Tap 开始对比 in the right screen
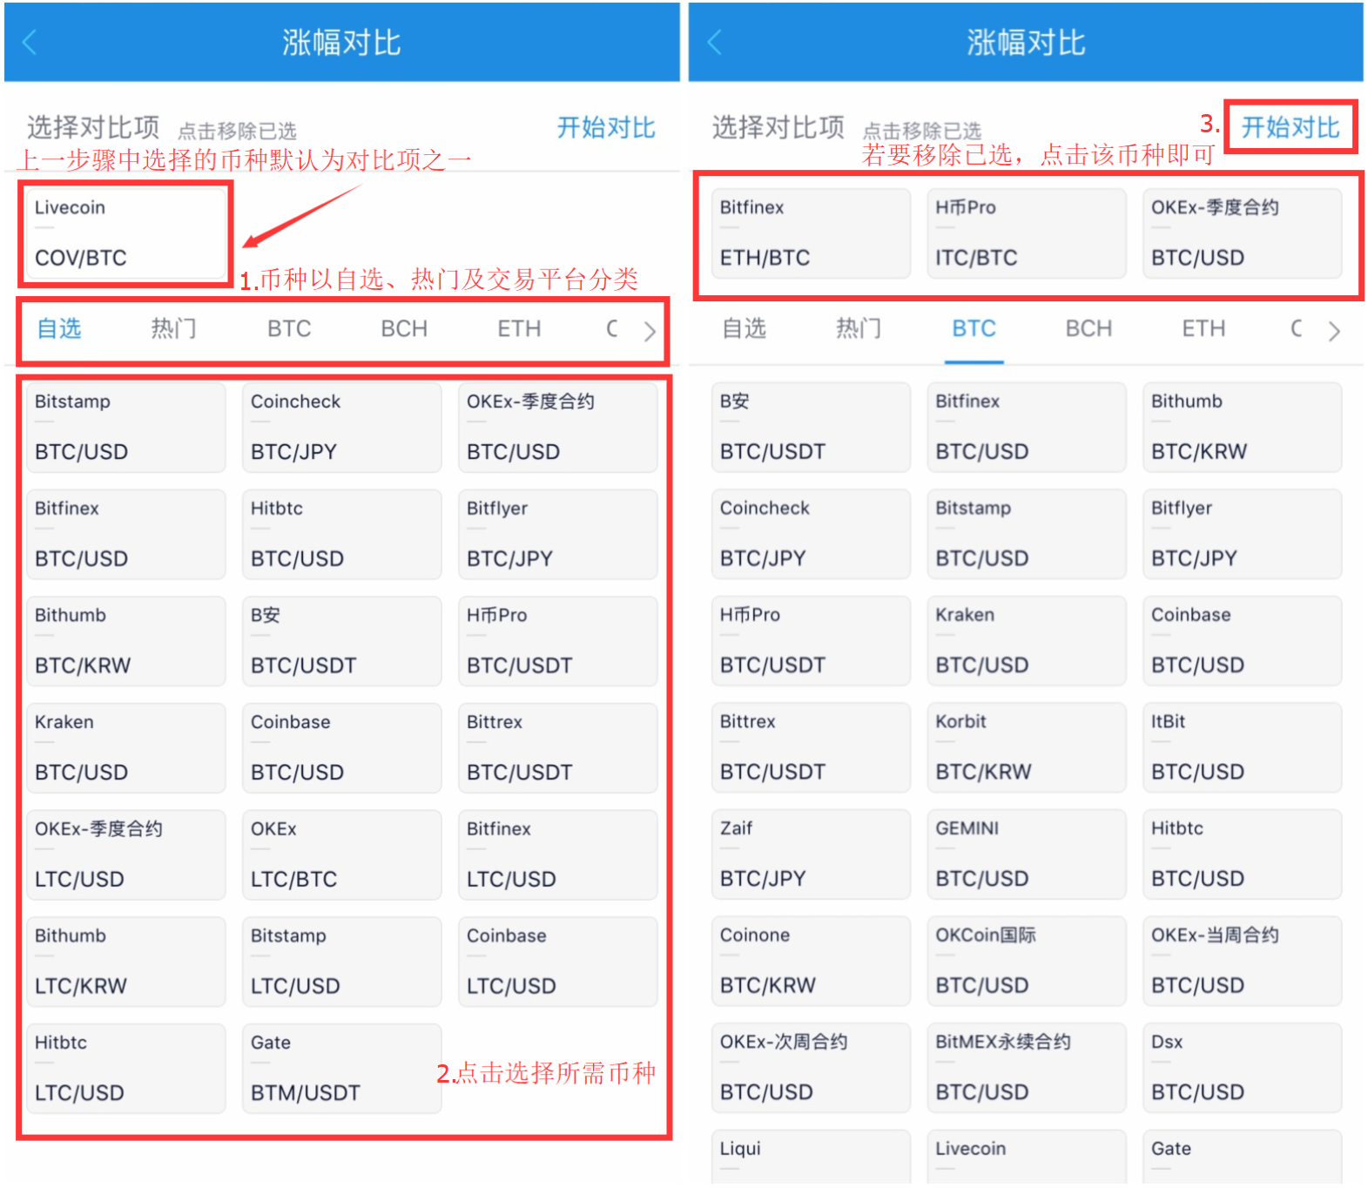 pos(1291,128)
